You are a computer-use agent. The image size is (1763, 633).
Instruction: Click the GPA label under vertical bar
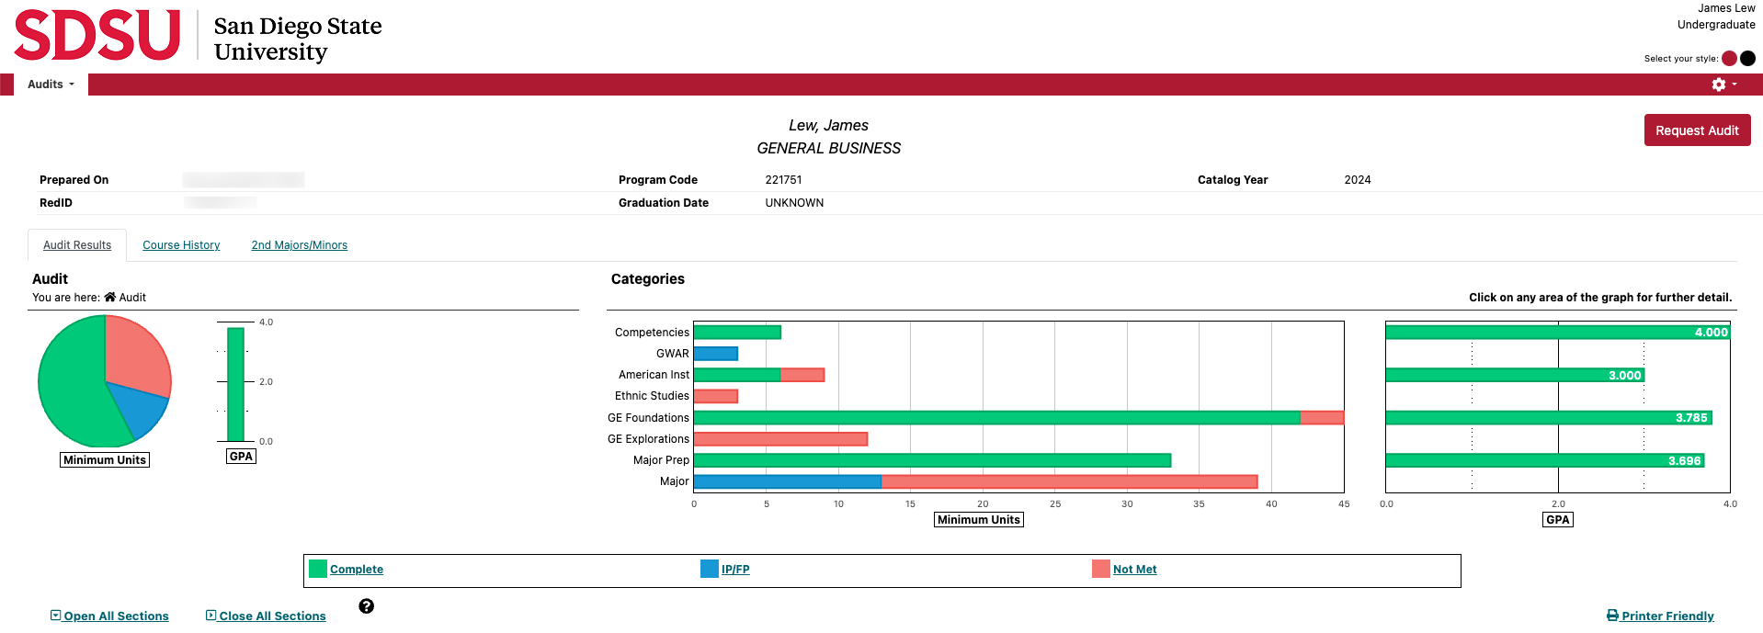(x=241, y=456)
